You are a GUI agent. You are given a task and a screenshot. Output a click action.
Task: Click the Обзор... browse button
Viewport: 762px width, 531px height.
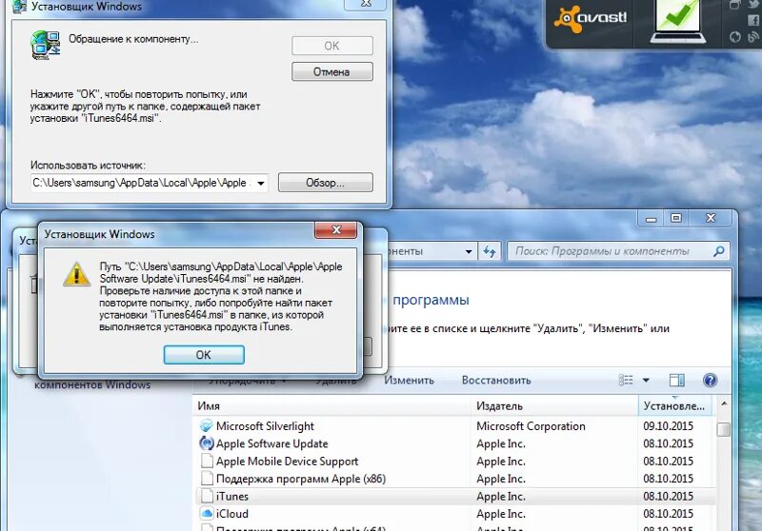[x=325, y=183]
